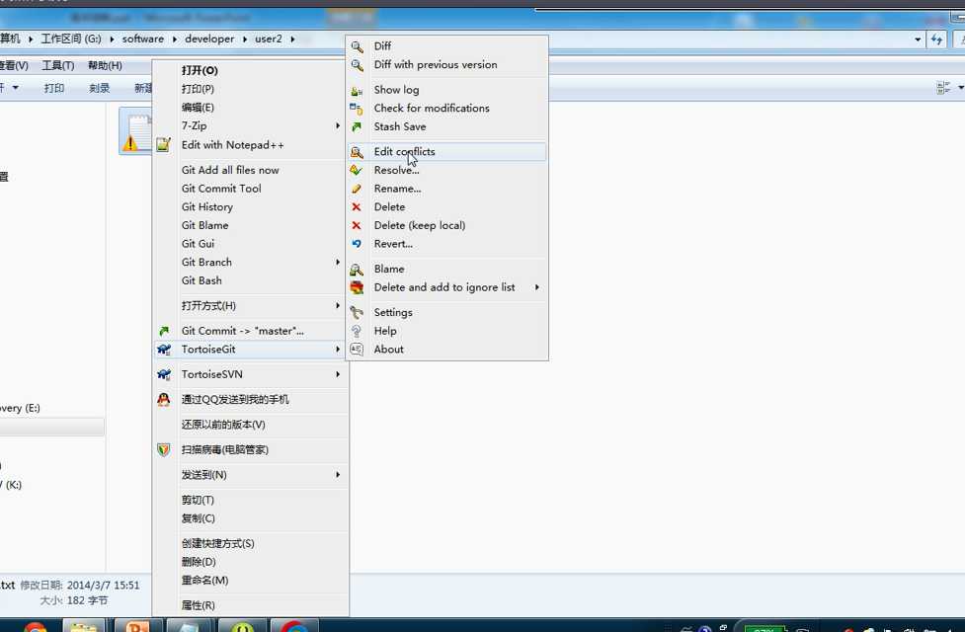Click the antivirus shield icon

point(163,450)
